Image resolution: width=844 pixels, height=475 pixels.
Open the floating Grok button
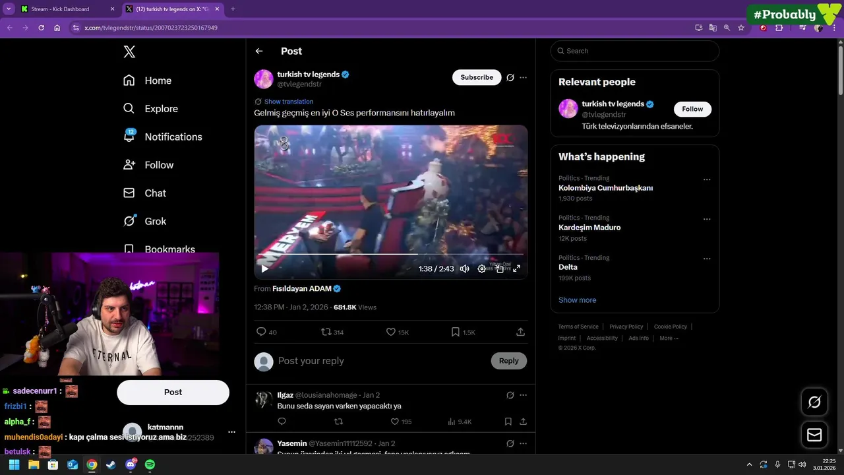click(814, 402)
